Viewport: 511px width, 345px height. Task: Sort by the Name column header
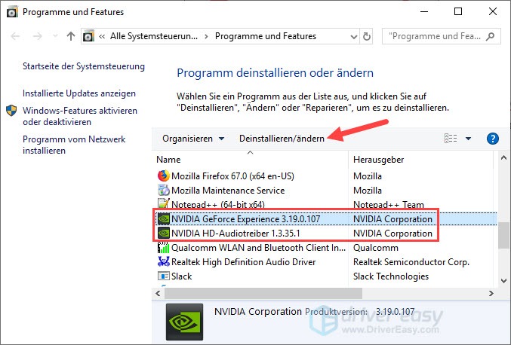click(169, 160)
